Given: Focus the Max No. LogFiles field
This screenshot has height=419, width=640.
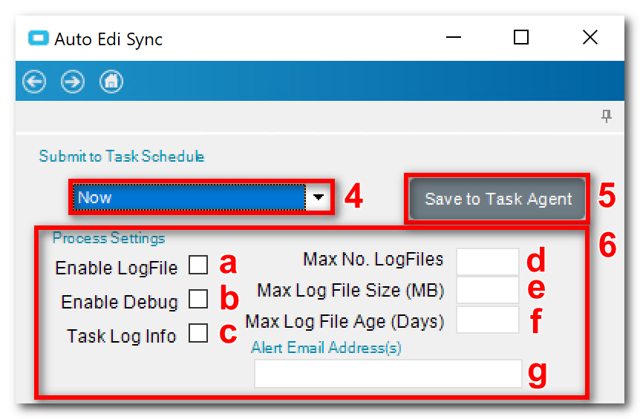Looking at the screenshot, I should tap(487, 261).
